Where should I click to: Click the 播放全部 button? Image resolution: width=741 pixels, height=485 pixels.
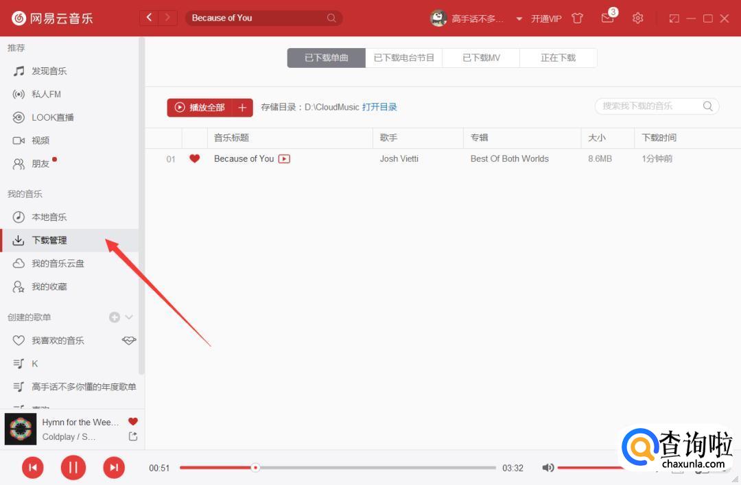point(200,107)
